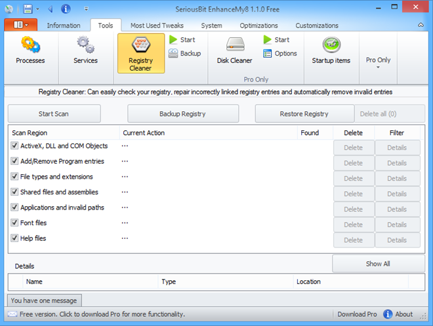Open the Customizations tab

pyautogui.click(x=317, y=26)
